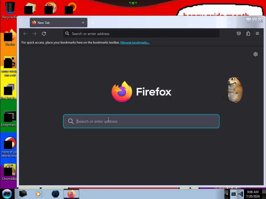Image resolution: width=266 pixels, height=199 pixels.
Task: Select the Endermanc desktop icon
Action: pos(9,119)
